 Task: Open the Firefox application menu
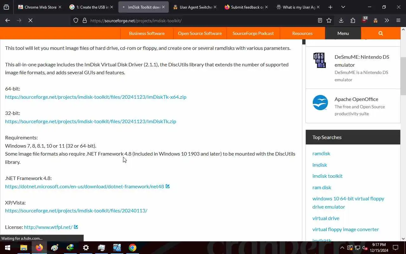398,20
